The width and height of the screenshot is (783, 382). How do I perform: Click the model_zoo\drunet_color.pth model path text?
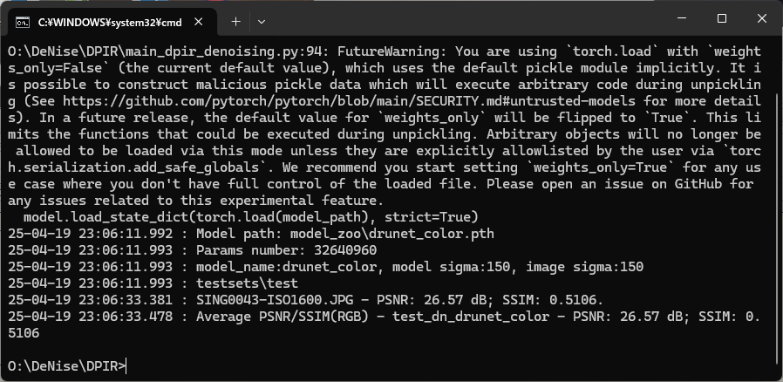(392, 234)
